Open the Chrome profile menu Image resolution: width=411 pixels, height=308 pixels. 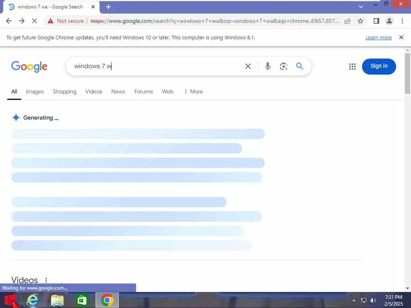(389, 21)
